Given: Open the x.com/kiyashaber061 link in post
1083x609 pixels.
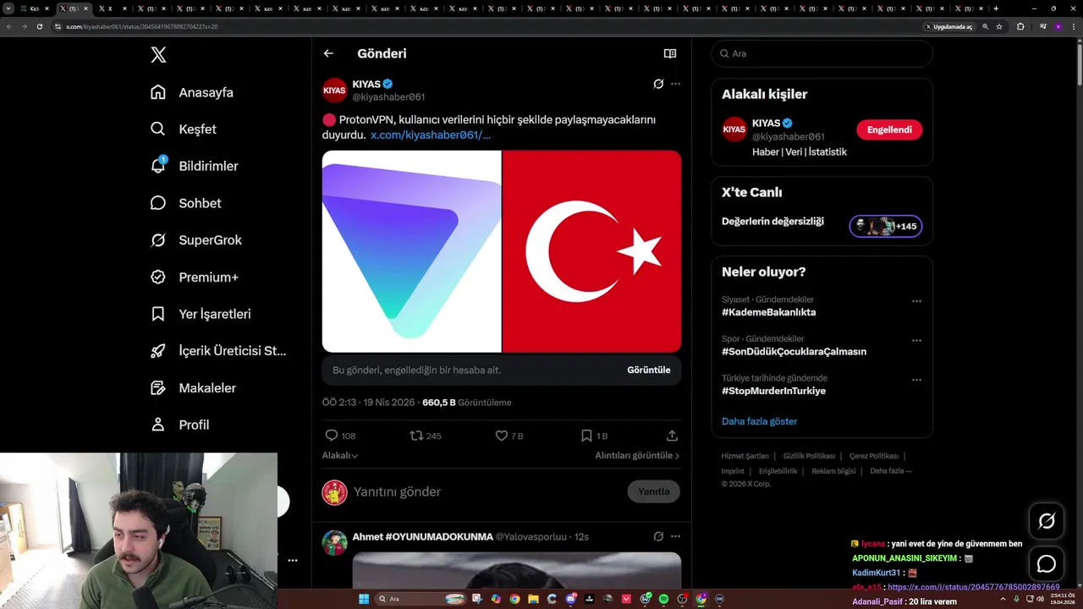Looking at the screenshot, I should tap(431, 134).
